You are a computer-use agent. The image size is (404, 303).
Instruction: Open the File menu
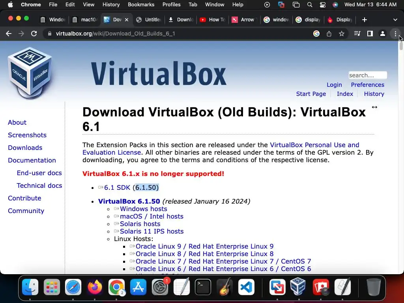tap(53, 5)
